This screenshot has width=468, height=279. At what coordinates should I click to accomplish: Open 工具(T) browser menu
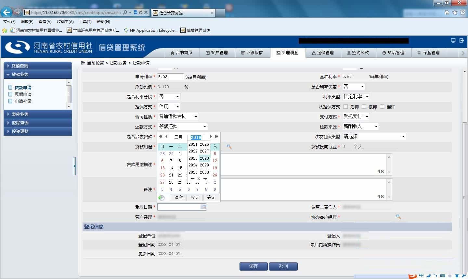[x=85, y=22]
